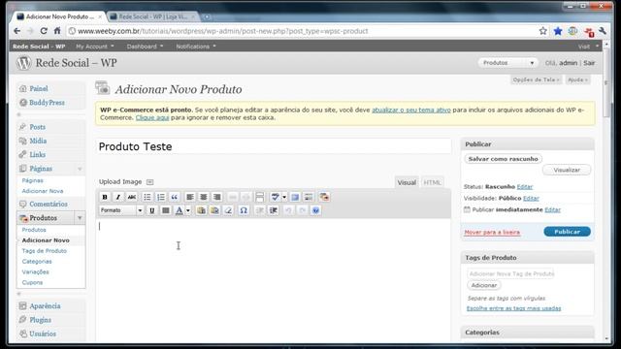Open Variações submenu item
The image size is (621, 349).
[35, 272]
